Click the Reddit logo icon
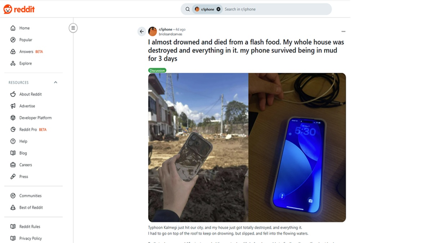This screenshot has width=432, height=243. (8, 9)
